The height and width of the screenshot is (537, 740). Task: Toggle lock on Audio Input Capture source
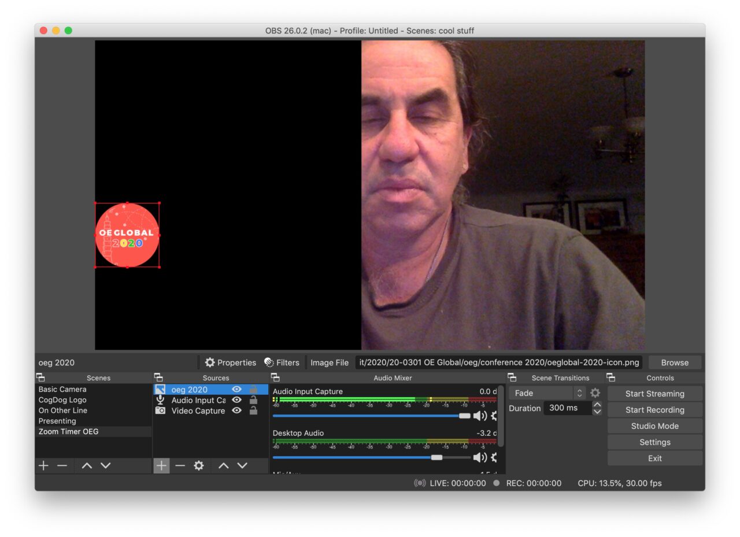click(x=253, y=400)
